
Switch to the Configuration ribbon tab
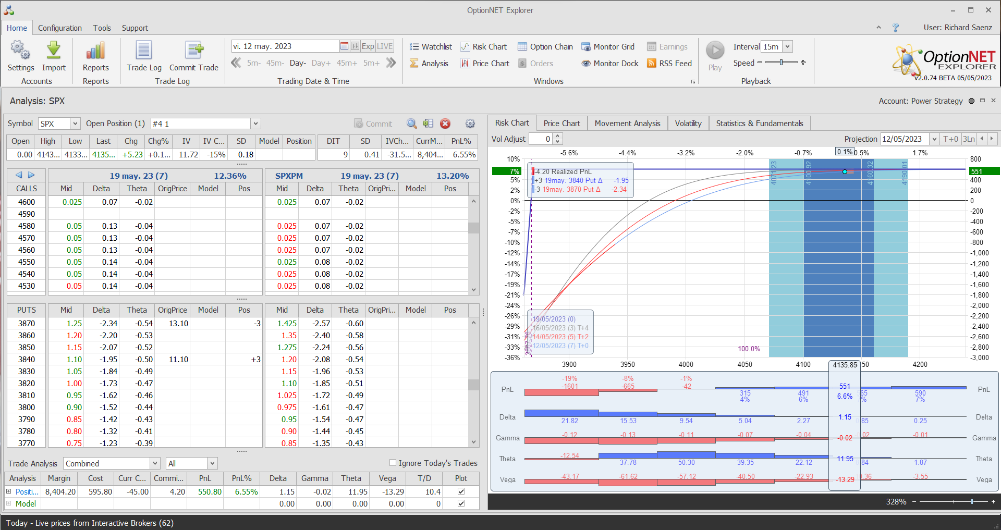pyautogui.click(x=60, y=28)
